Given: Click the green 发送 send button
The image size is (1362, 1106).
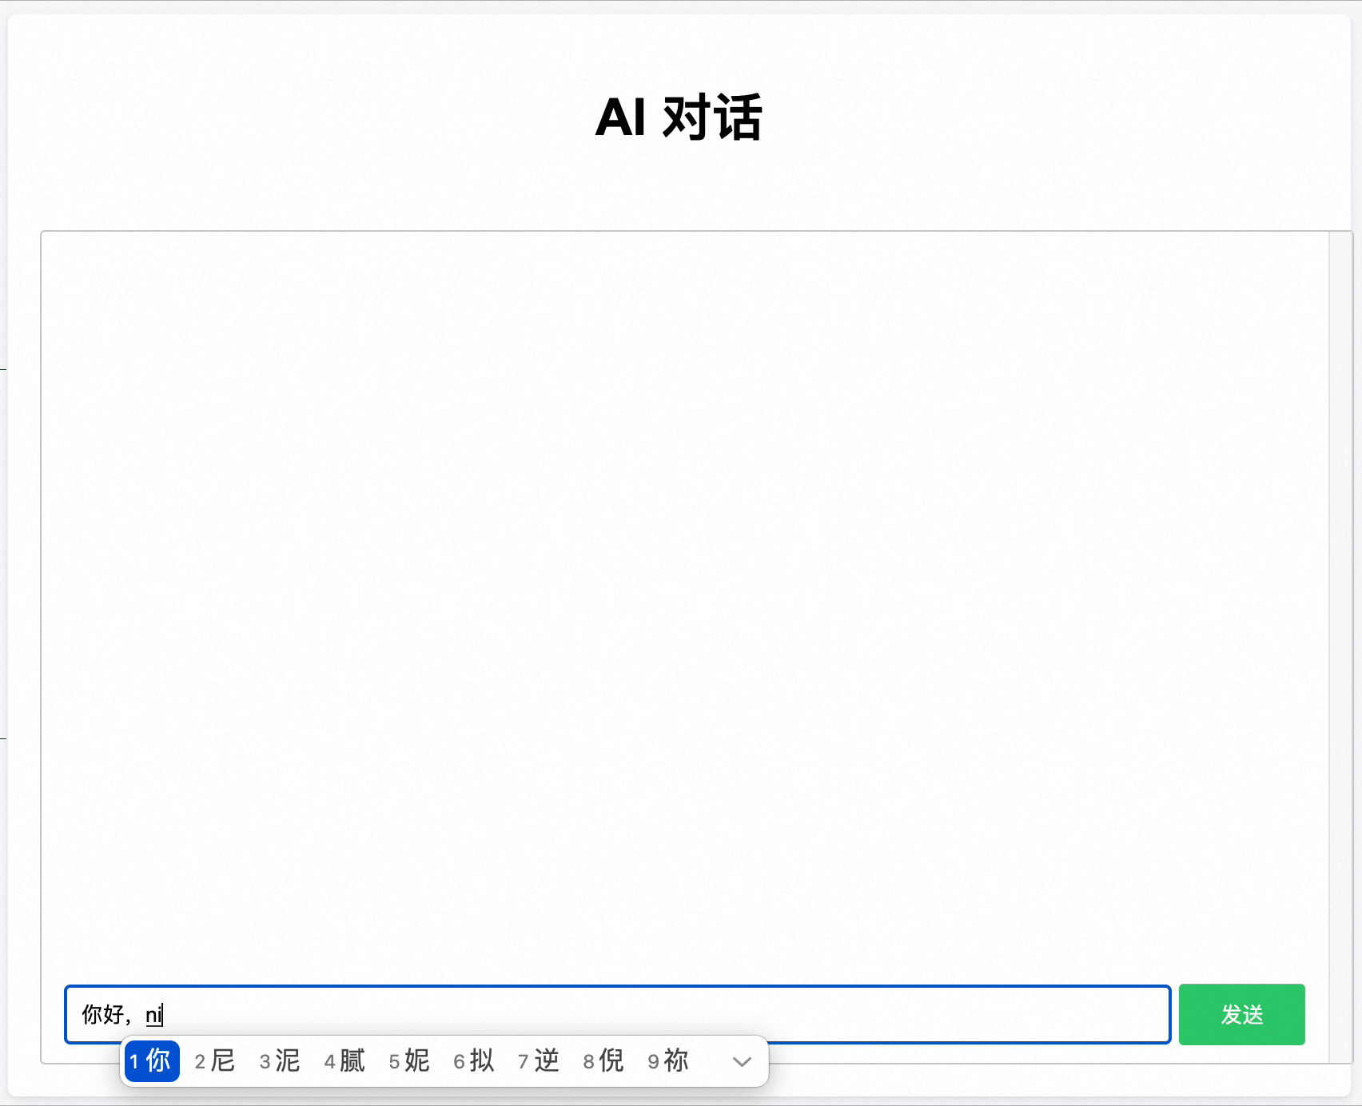Looking at the screenshot, I should point(1241,1015).
